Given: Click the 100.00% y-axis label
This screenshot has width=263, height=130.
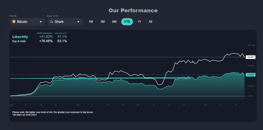Looking at the screenshot, I should pos(251,45).
